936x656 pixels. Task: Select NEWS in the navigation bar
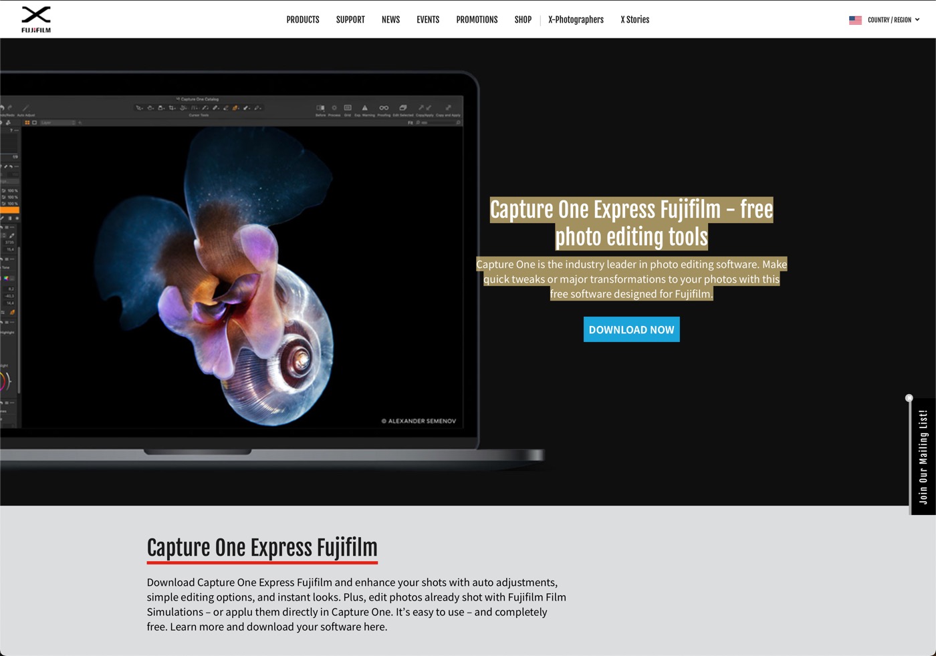tap(390, 20)
